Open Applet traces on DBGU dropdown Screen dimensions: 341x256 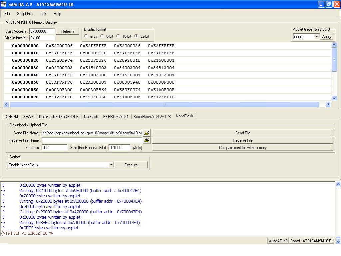[x=316, y=37]
